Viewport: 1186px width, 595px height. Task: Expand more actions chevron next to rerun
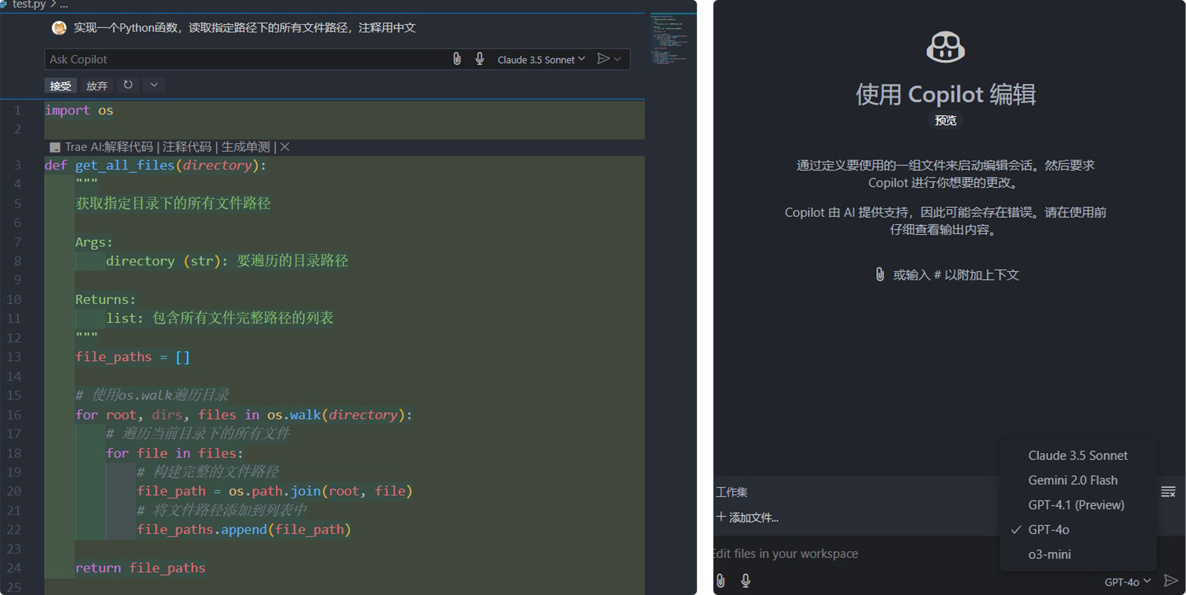click(154, 85)
